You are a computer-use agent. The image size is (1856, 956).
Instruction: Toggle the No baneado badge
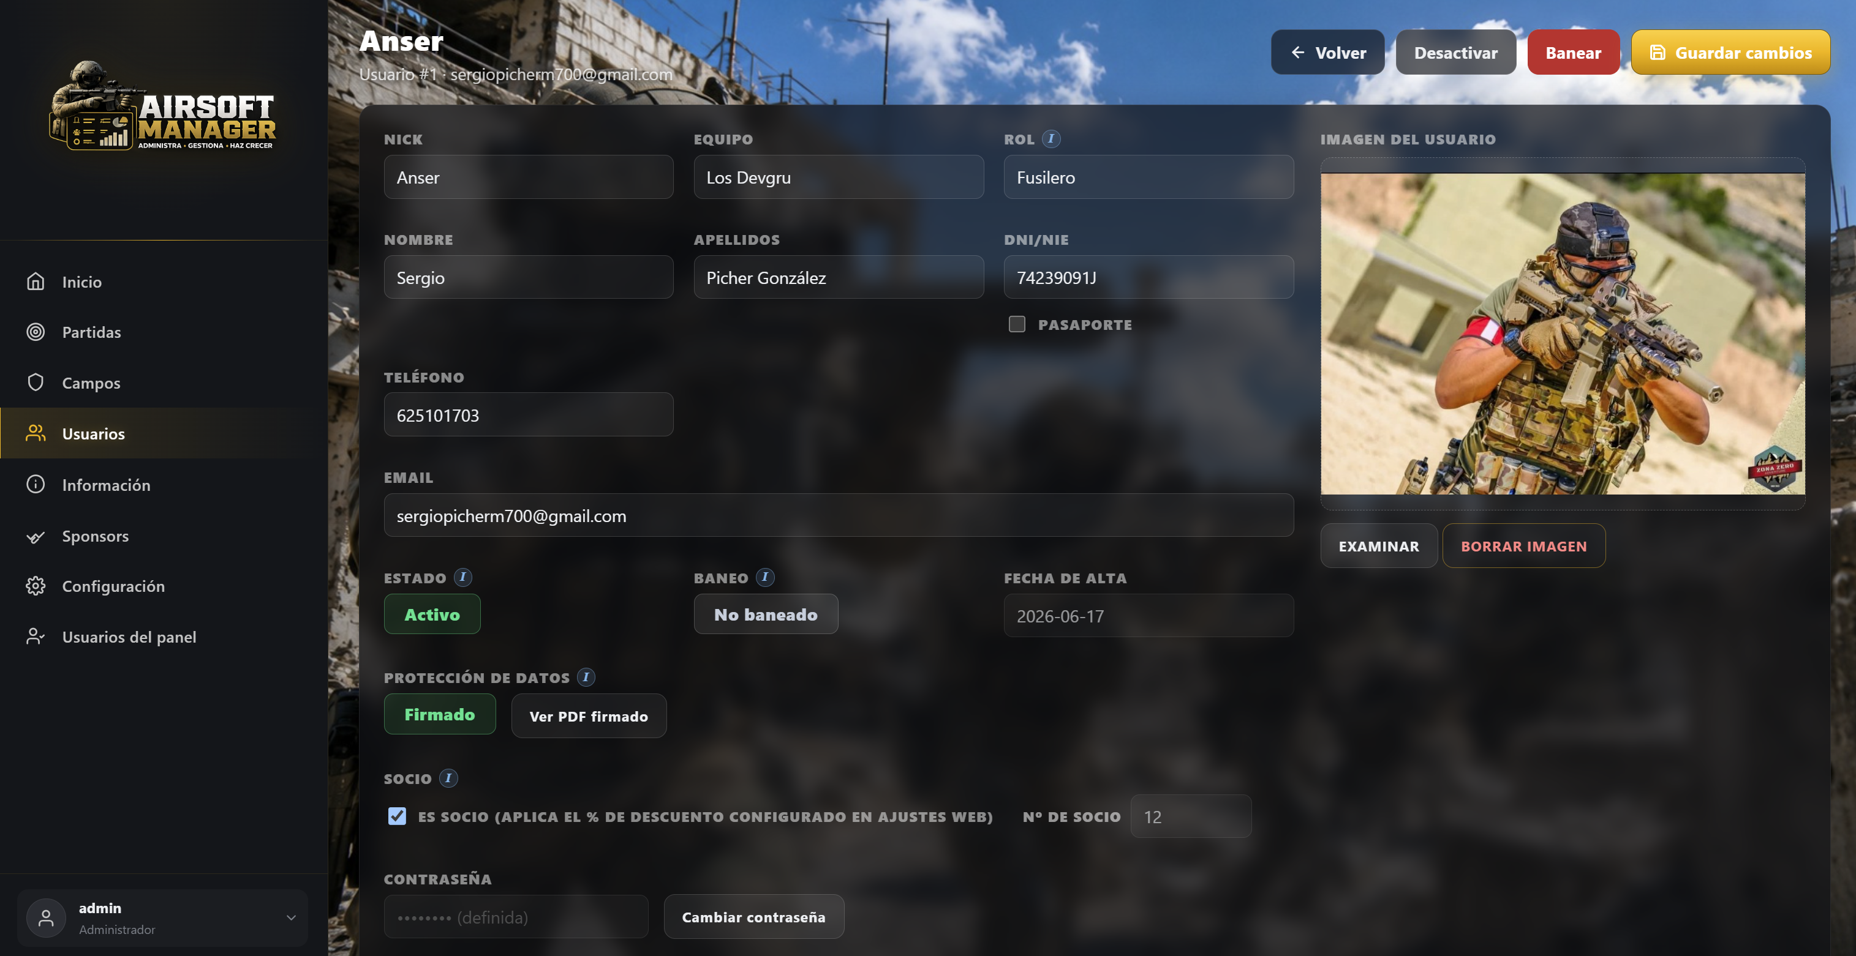[x=766, y=614]
